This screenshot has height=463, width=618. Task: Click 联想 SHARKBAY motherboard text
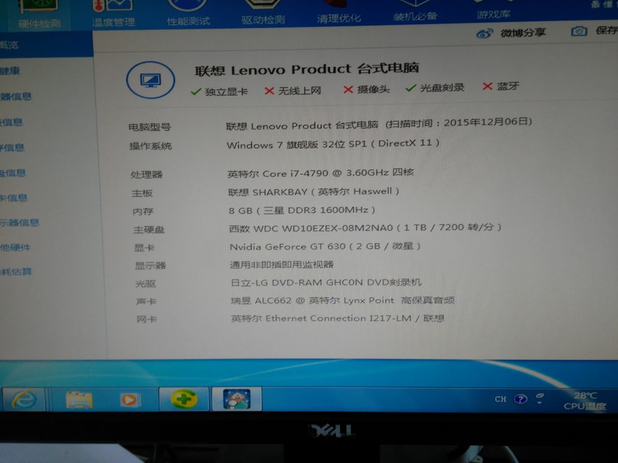tap(314, 192)
